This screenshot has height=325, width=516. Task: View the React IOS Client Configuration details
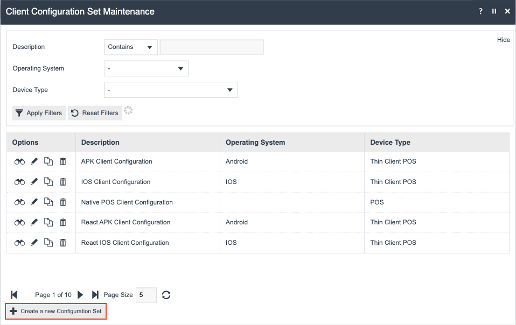pos(19,243)
